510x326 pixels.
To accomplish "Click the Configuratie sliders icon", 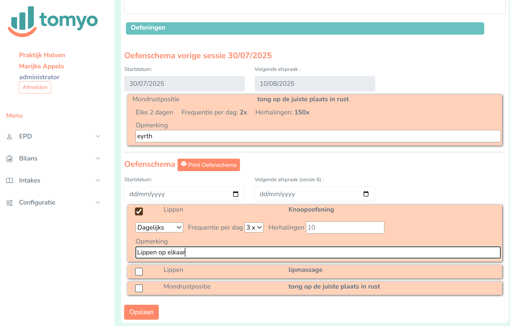I will 9,203.
